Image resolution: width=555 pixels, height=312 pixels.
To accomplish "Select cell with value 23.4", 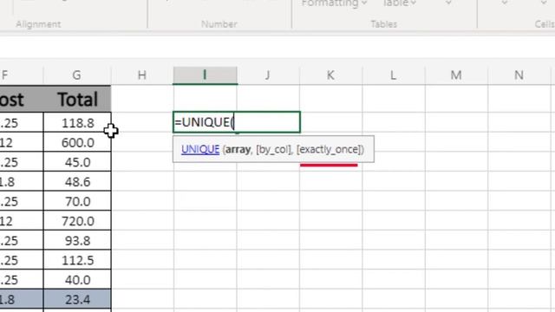I will click(77, 300).
